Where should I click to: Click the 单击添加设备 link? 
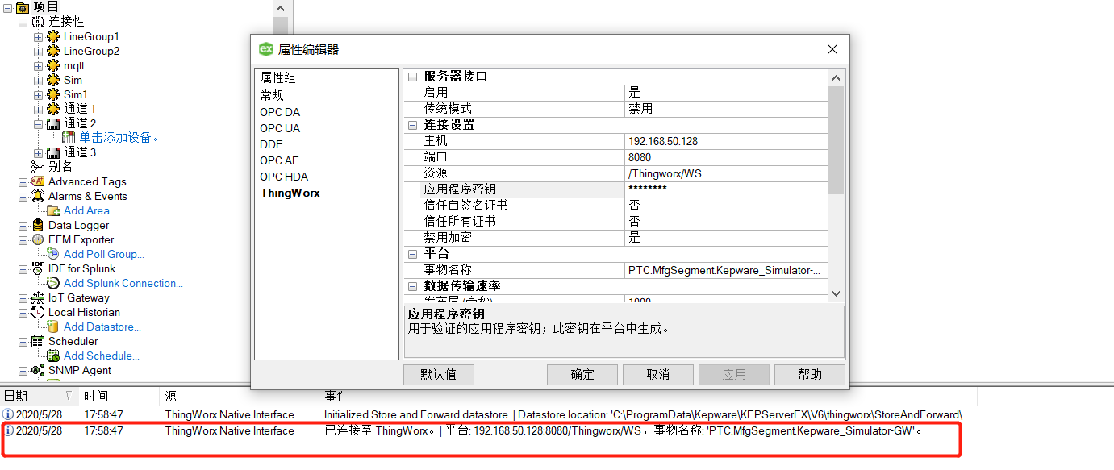tap(119, 138)
